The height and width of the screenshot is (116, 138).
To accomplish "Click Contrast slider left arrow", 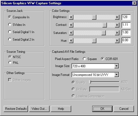I will 71,25.
